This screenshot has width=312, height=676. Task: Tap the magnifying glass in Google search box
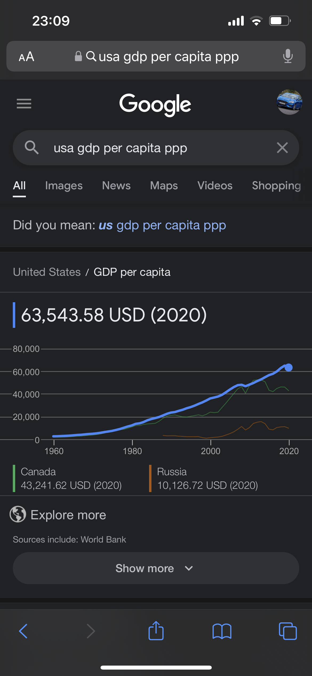coord(32,147)
